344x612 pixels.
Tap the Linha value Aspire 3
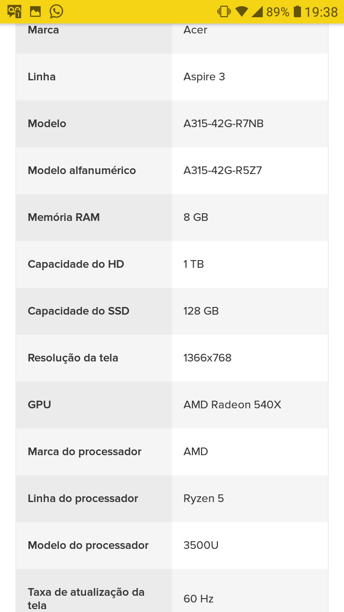click(204, 77)
